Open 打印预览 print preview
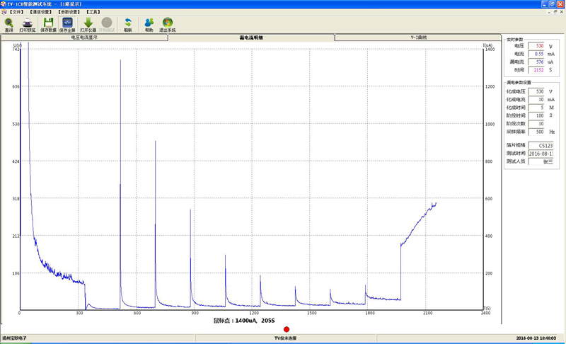 [27, 25]
